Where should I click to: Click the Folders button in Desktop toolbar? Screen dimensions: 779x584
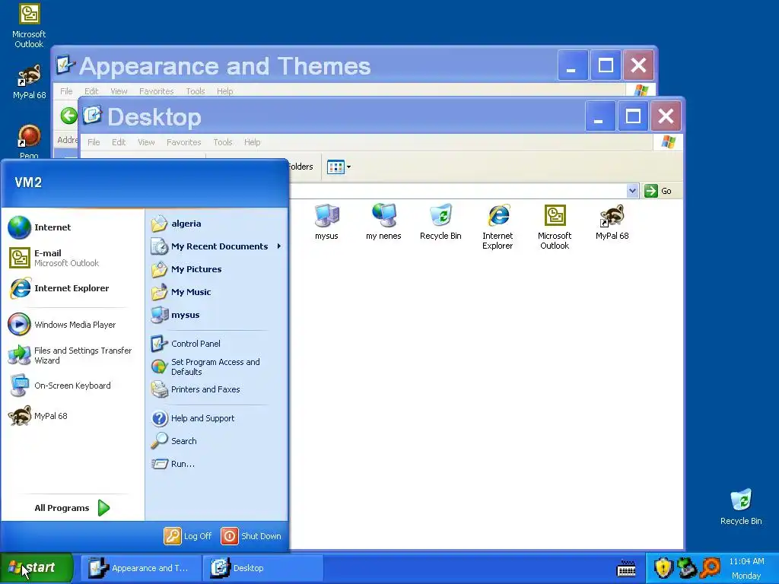(x=300, y=167)
